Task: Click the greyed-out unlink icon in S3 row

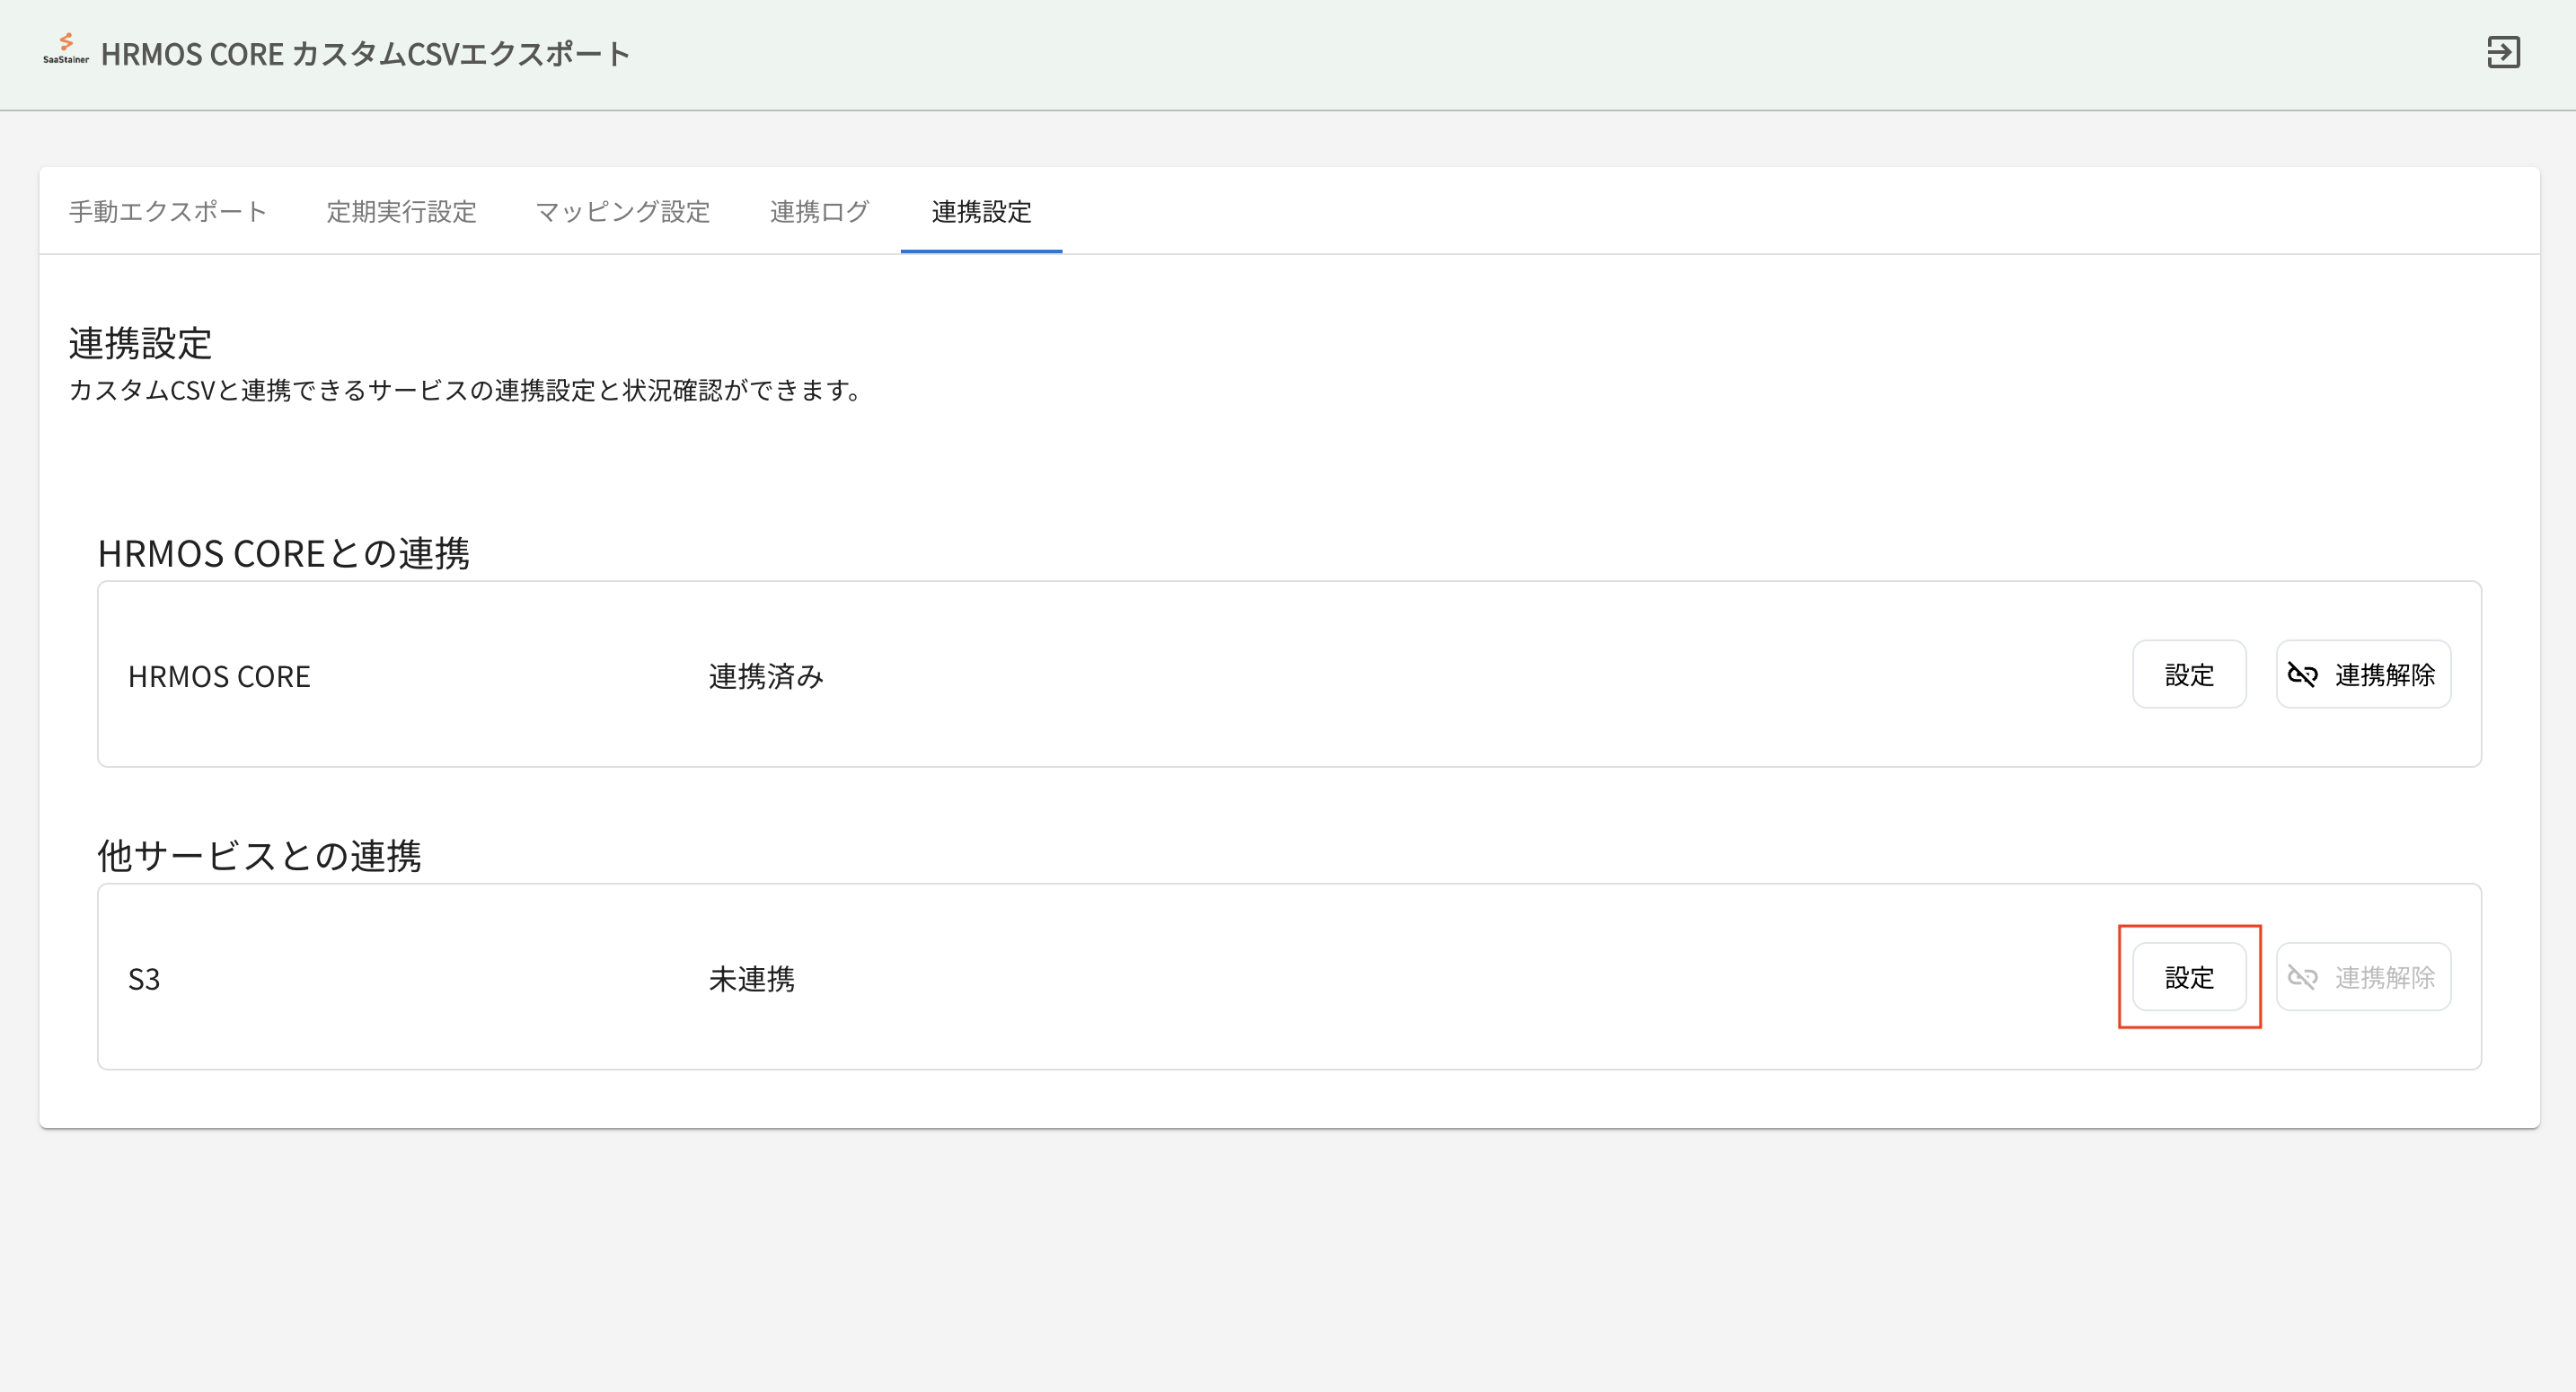Action: (x=2302, y=977)
